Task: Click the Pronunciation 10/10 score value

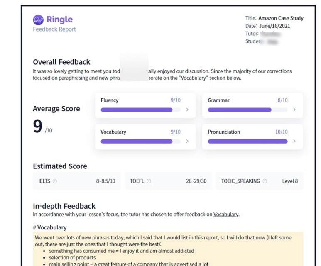Action: coord(281,132)
